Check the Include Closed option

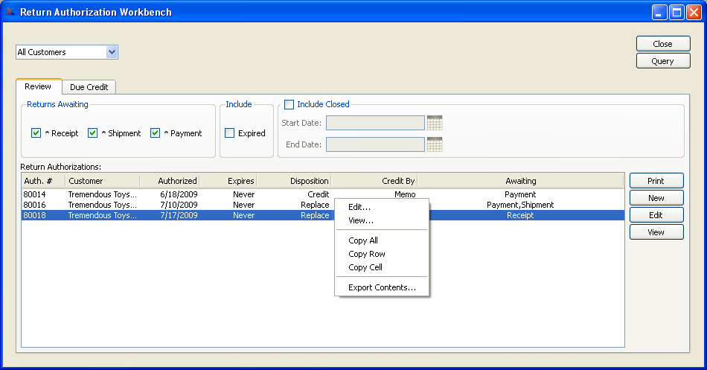point(289,105)
